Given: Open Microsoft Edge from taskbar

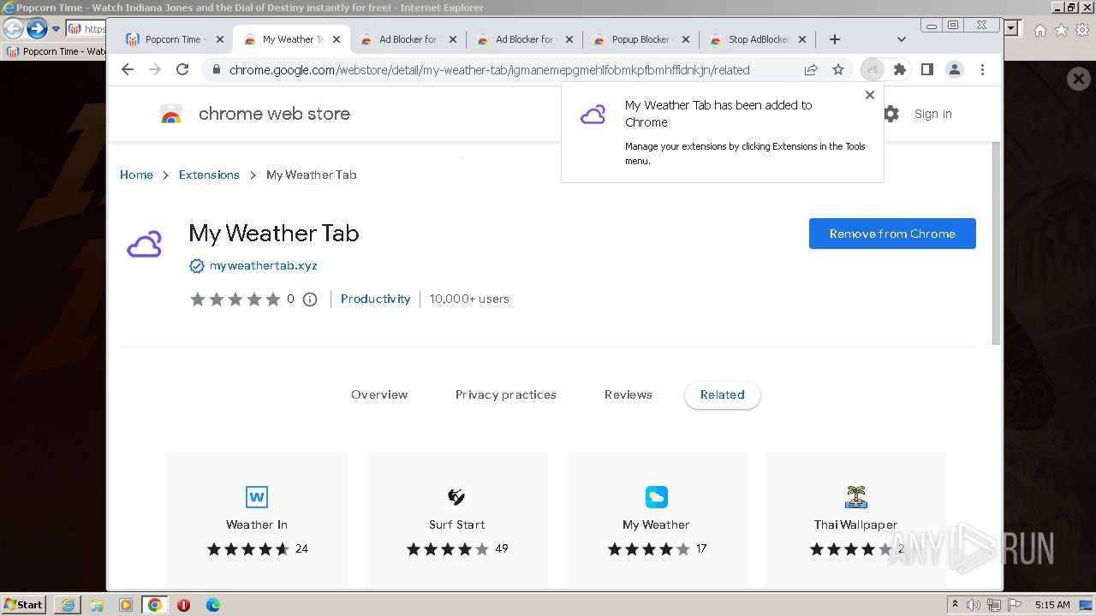Looking at the screenshot, I should coord(212,605).
